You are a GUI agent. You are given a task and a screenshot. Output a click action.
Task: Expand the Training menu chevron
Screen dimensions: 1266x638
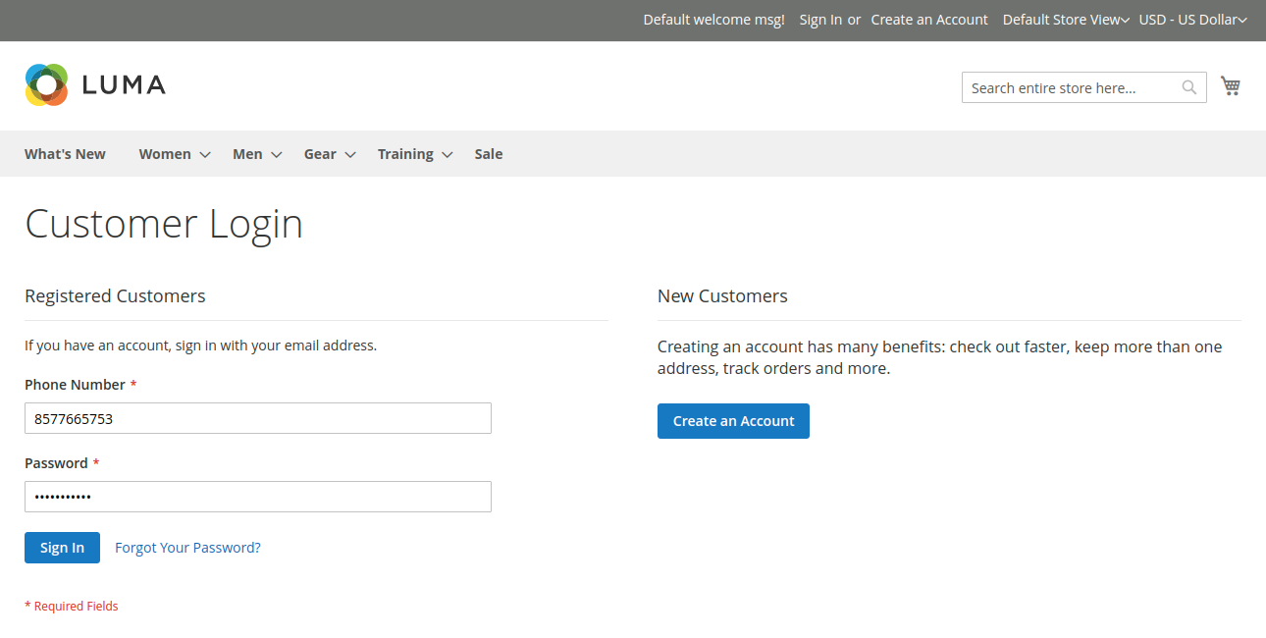pos(448,155)
